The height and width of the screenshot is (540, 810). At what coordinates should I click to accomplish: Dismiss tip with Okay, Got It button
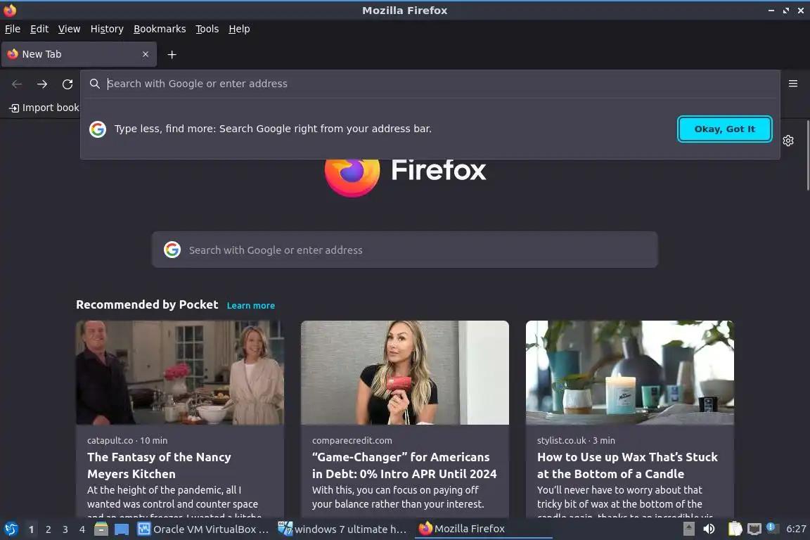[725, 129]
